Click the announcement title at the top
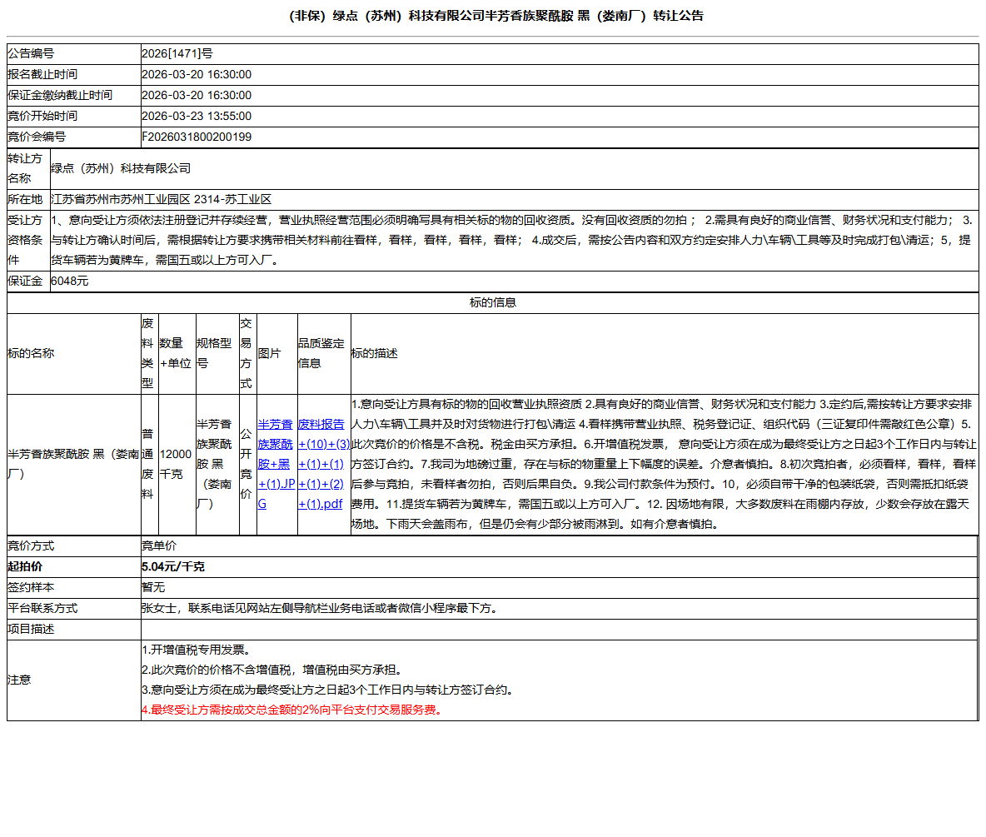986x837 pixels. point(493,15)
